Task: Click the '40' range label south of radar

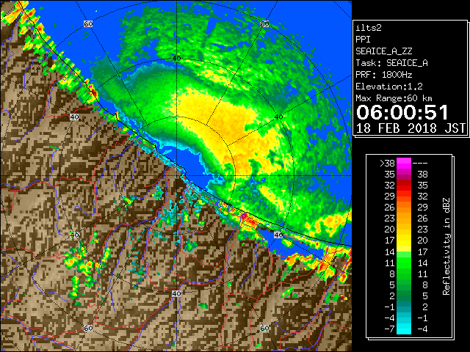Action: tap(176, 293)
